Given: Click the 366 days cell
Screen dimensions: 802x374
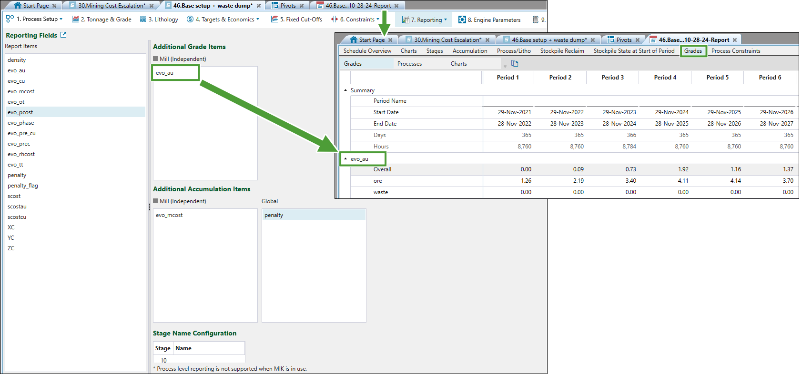Looking at the screenshot, I should click(x=613, y=135).
